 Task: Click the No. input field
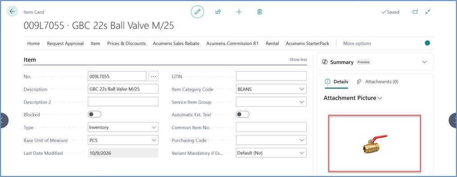click(x=117, y=77)
